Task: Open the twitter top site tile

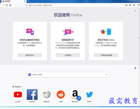Action: (89, 95)
